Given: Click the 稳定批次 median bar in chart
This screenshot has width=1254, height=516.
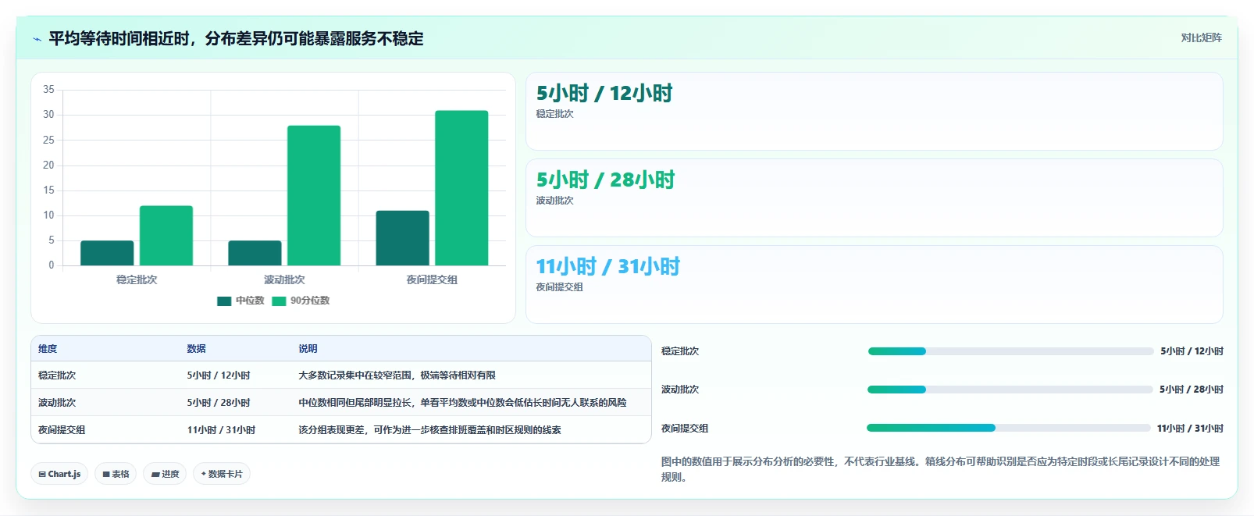Looking at the screenshot, I should click(x=107, y=253).
